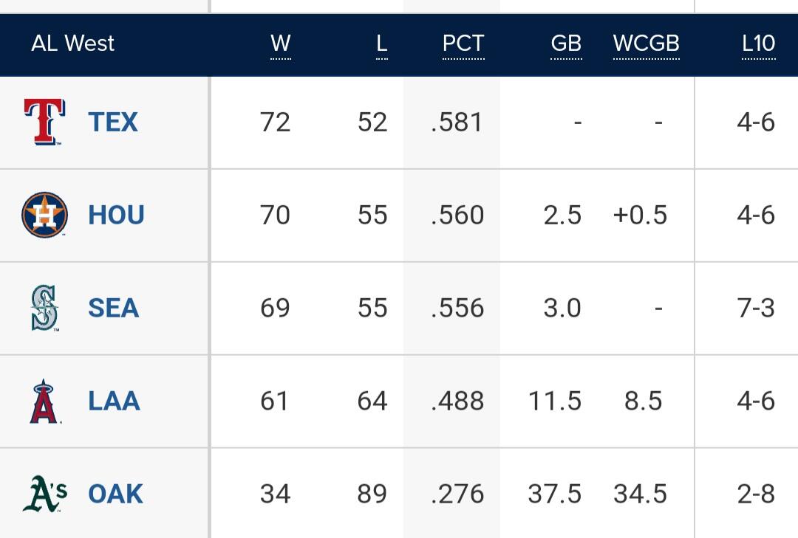Click the PCT column header
This screenshot has width=798, height=538.
(463, 44)
